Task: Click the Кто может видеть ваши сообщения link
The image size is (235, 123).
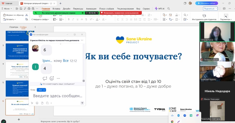Action: (57, 84)
